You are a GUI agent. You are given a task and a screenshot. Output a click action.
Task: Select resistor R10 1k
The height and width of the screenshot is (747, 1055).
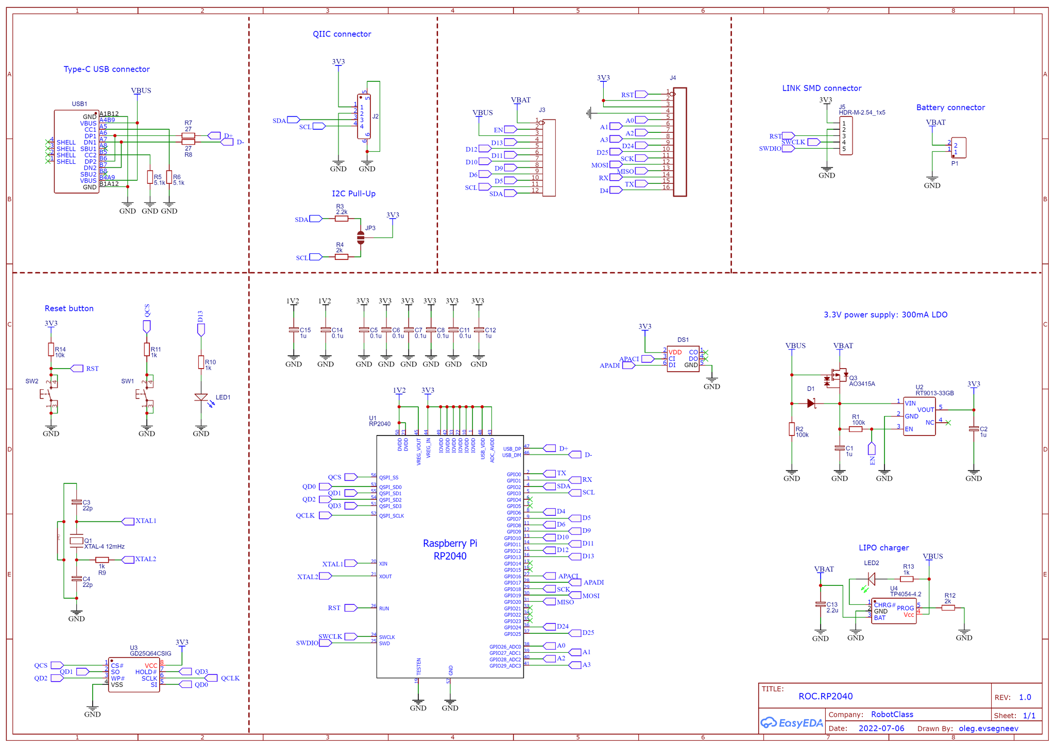(x=201, y=362)
